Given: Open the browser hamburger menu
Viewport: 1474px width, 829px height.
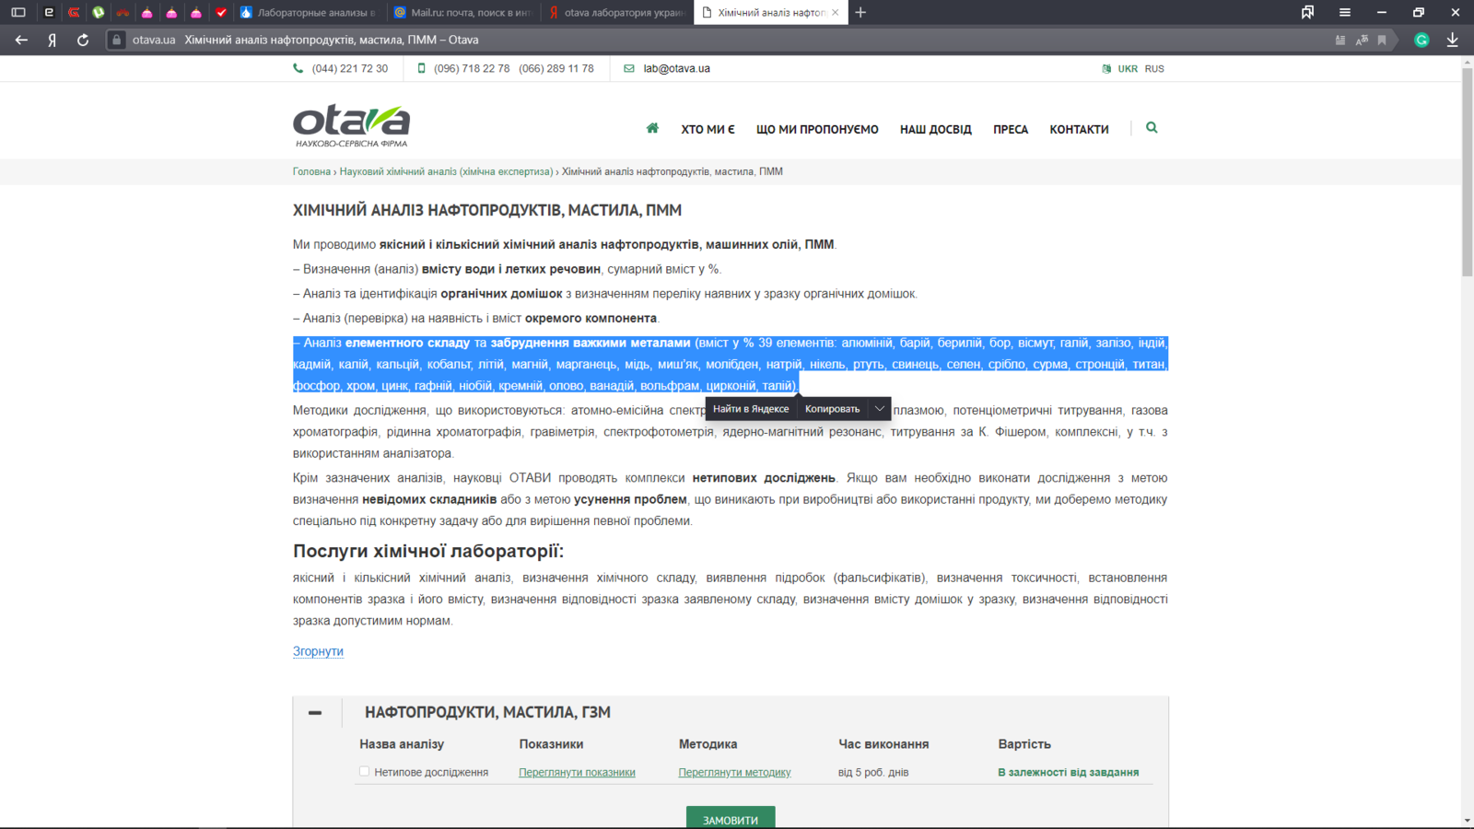Looking at the screenshot, I should coord(1345,13).
